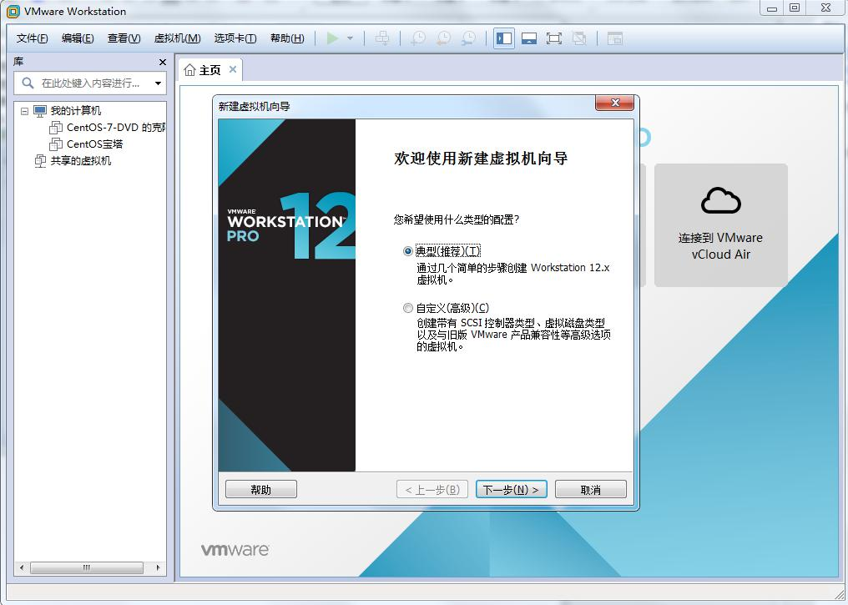Image resolution: width=848 pixels, height=605 pixels.
Task: Maximize the VMware Workstation window
Action: (x=795, y=8)
